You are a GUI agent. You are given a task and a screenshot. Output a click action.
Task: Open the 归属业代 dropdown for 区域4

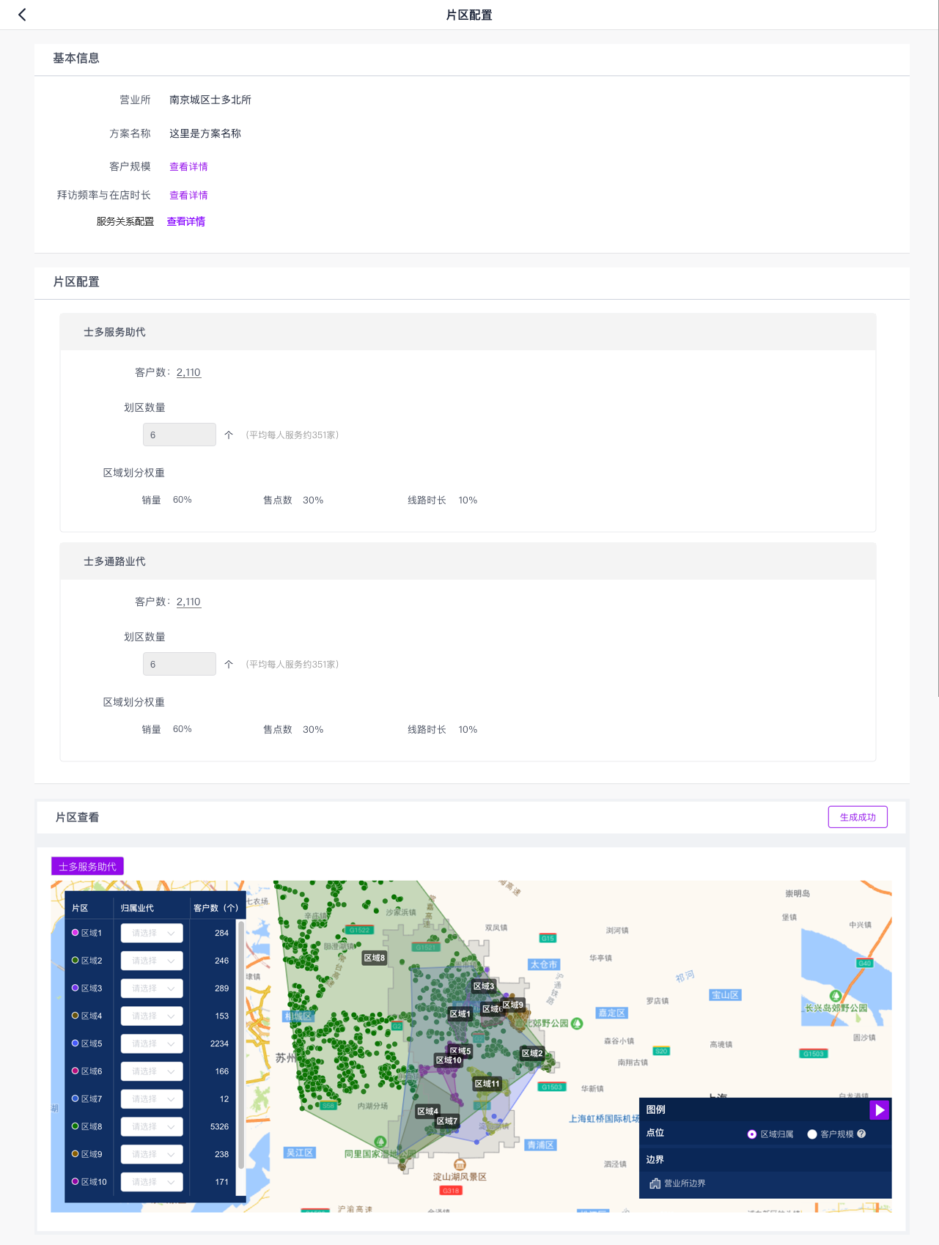(152, 1016)
